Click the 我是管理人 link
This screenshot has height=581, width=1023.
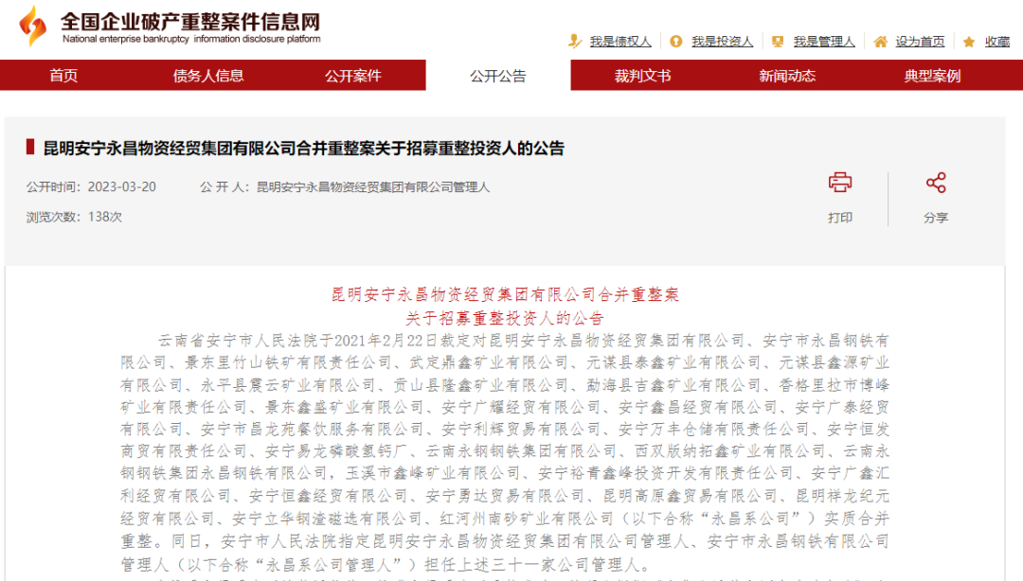coord(822,42)
